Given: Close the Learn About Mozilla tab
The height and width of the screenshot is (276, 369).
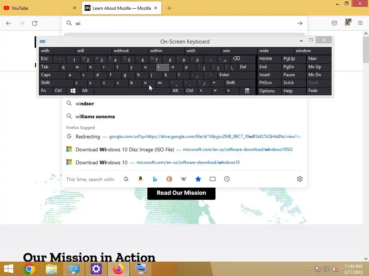Looking at the screenshot, I should [156, 8].
